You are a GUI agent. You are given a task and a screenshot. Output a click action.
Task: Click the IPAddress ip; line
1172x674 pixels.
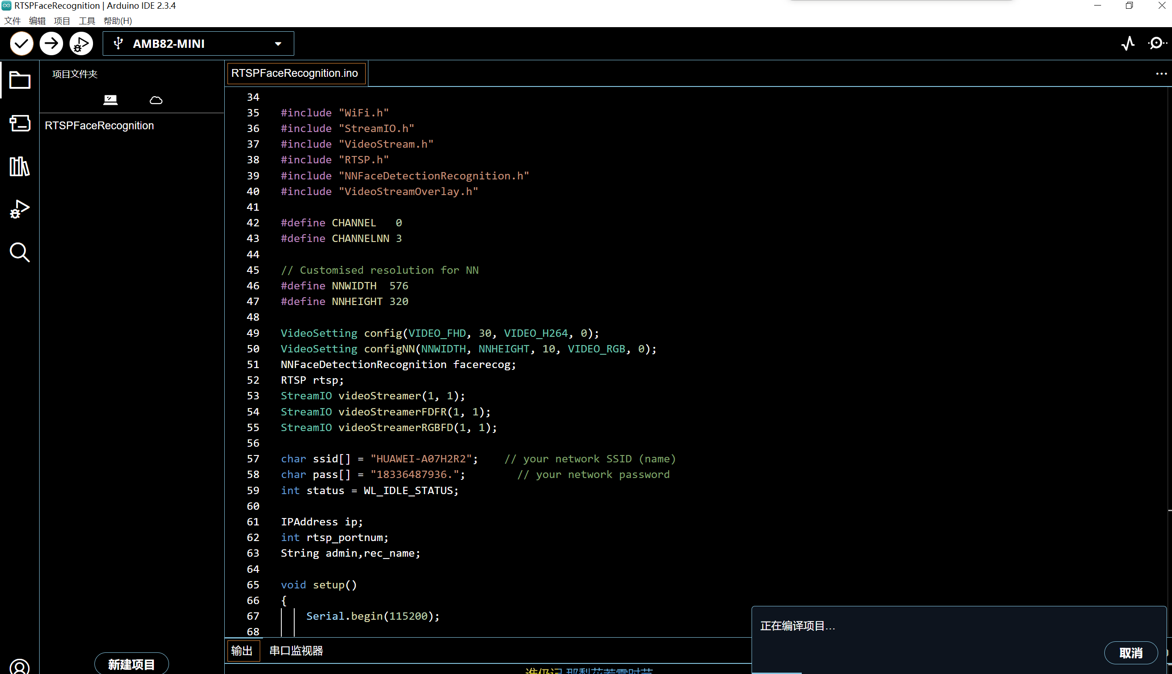322,522
